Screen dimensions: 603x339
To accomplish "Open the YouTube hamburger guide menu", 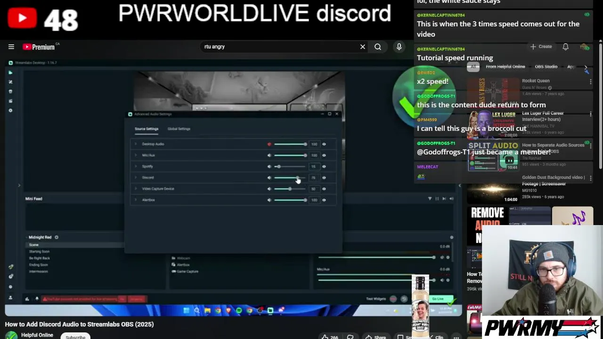I will coord(11,47).
